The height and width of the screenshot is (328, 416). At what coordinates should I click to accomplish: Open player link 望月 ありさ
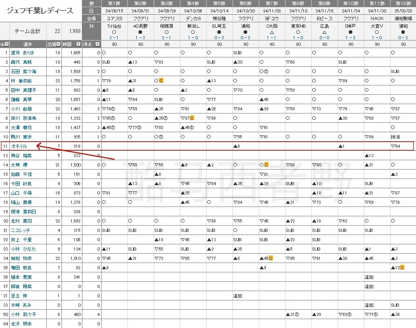[x=23, y=53]
